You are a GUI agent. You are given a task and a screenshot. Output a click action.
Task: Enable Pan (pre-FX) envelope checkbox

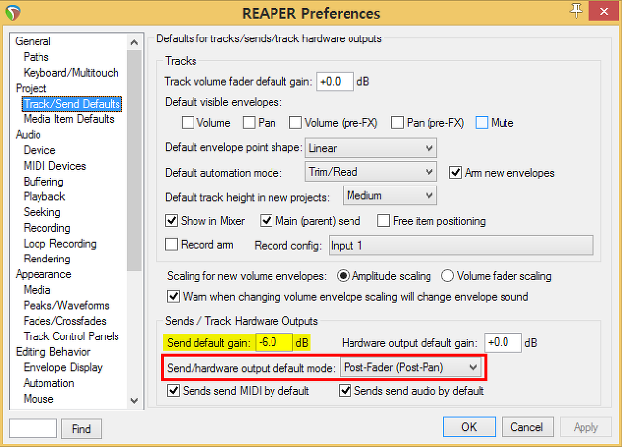click(397, 123)
